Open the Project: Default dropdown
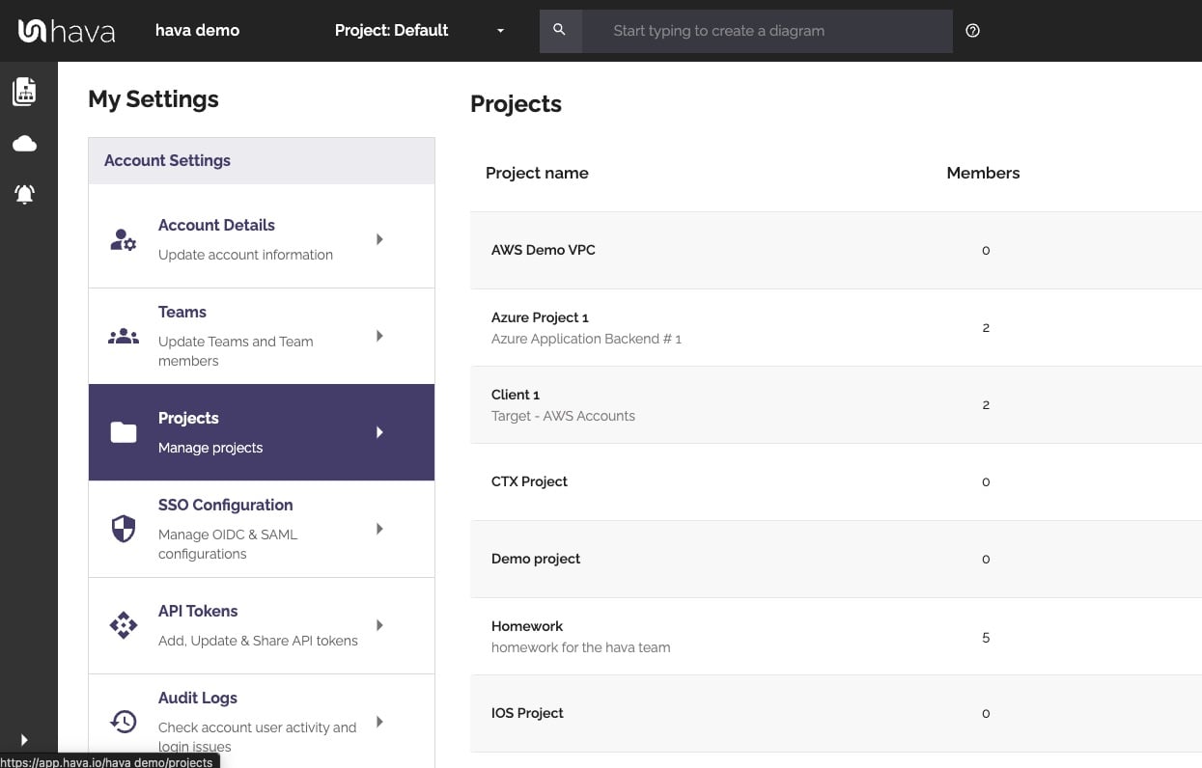Viewport: 1202px width, 768px height. 417,30
